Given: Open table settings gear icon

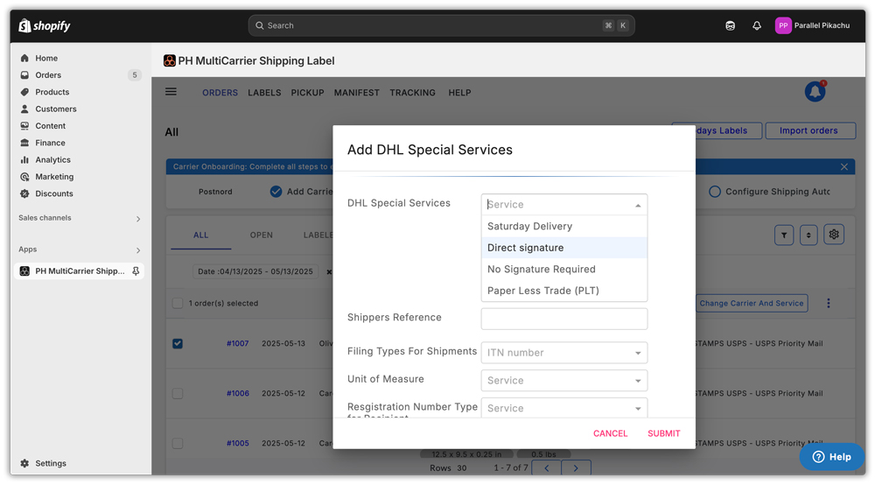Looking at the screenshot, I should [x=834, y=235].
